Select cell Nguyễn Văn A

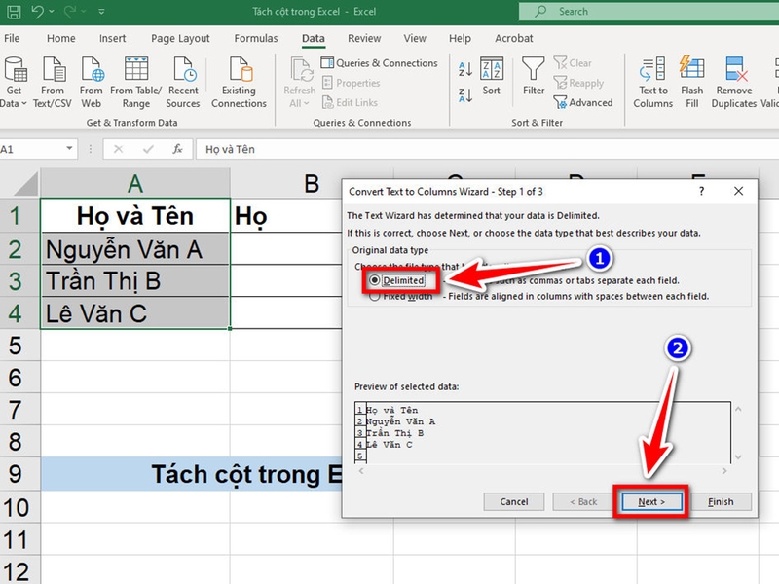click(x=135, y=249)
